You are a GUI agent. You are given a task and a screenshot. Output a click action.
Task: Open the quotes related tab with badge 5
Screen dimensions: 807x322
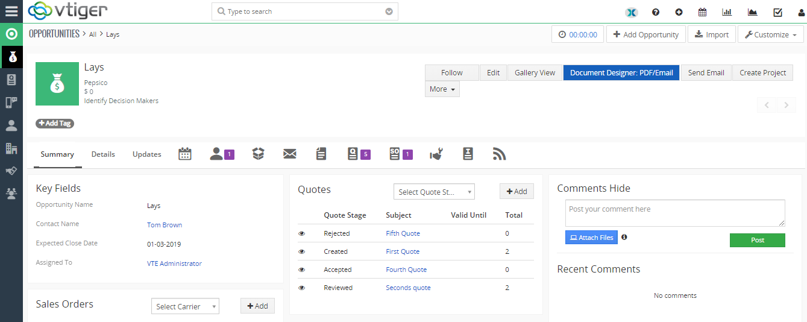pyautogui.click(x=359, y=154)
